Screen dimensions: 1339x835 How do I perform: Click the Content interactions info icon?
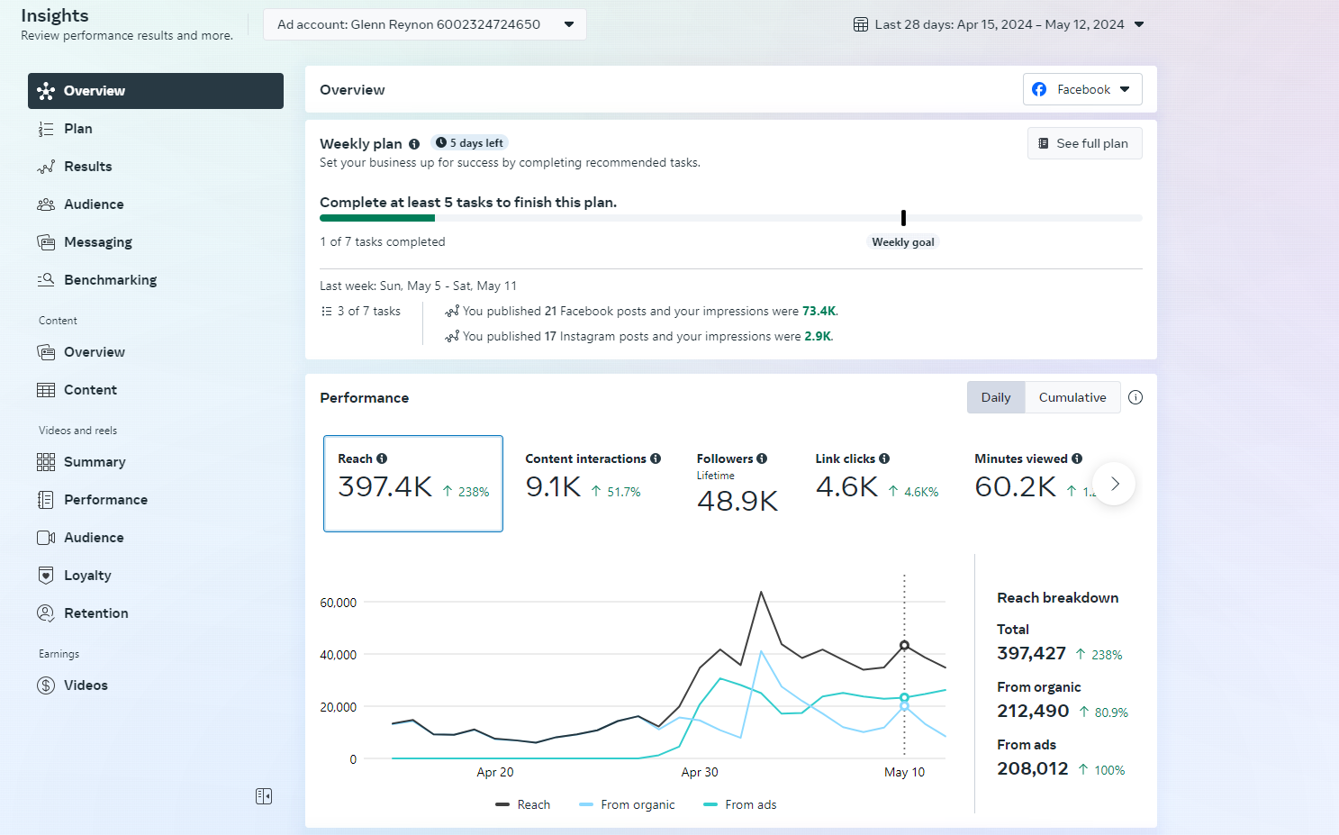point(656,458)
